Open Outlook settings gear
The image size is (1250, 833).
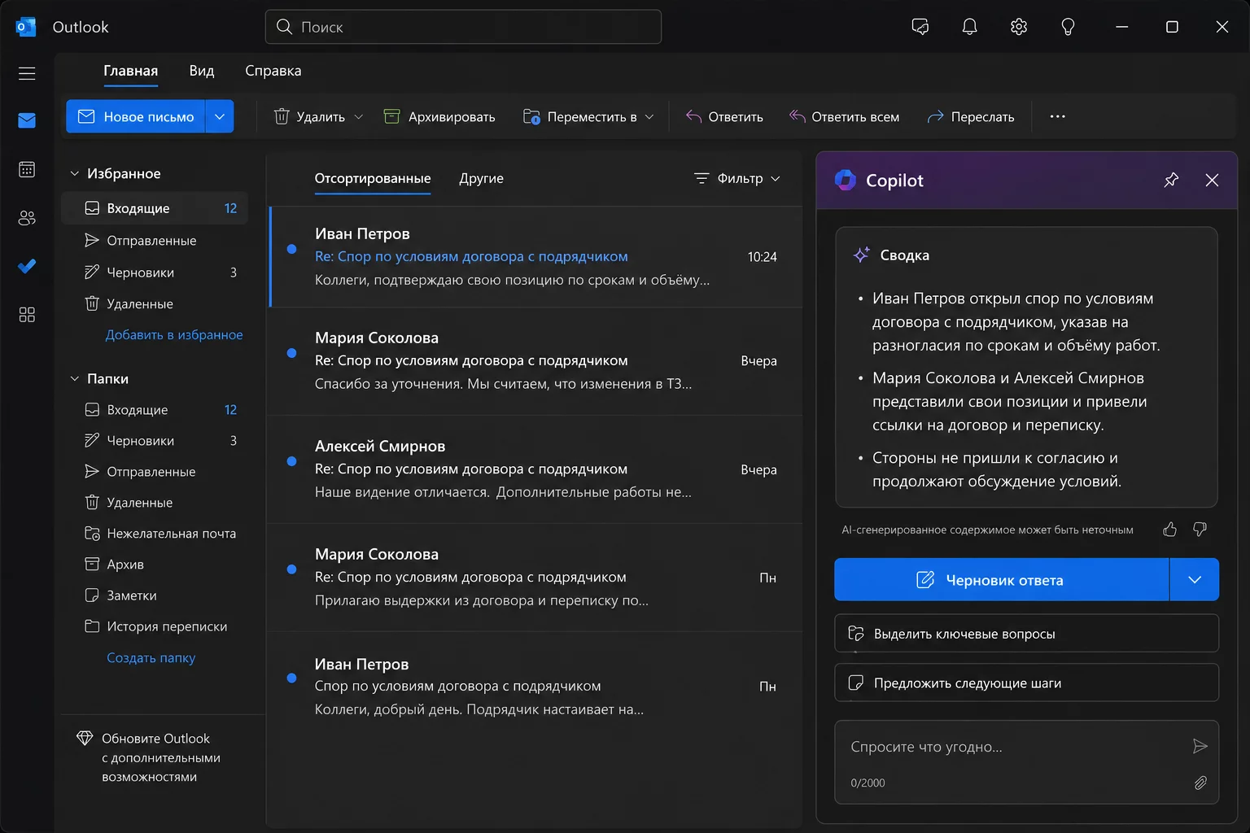[x=1019, y=27]
